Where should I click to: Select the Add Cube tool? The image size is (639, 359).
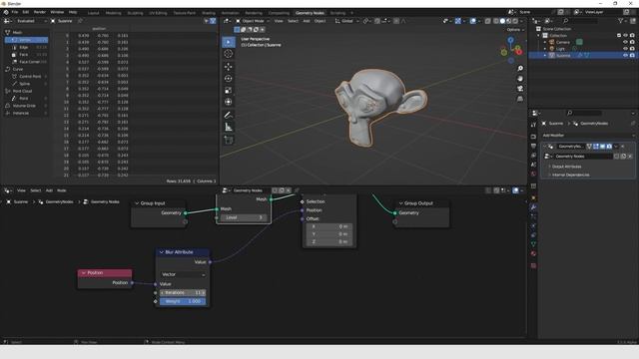(229, 140)
